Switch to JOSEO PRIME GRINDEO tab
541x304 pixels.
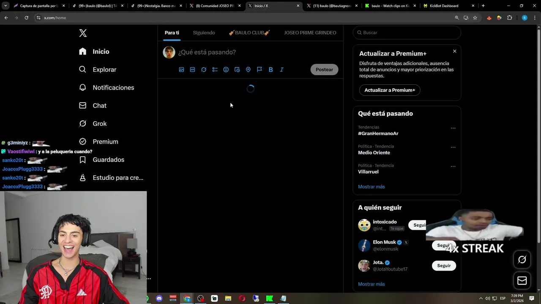click(310, 33)
